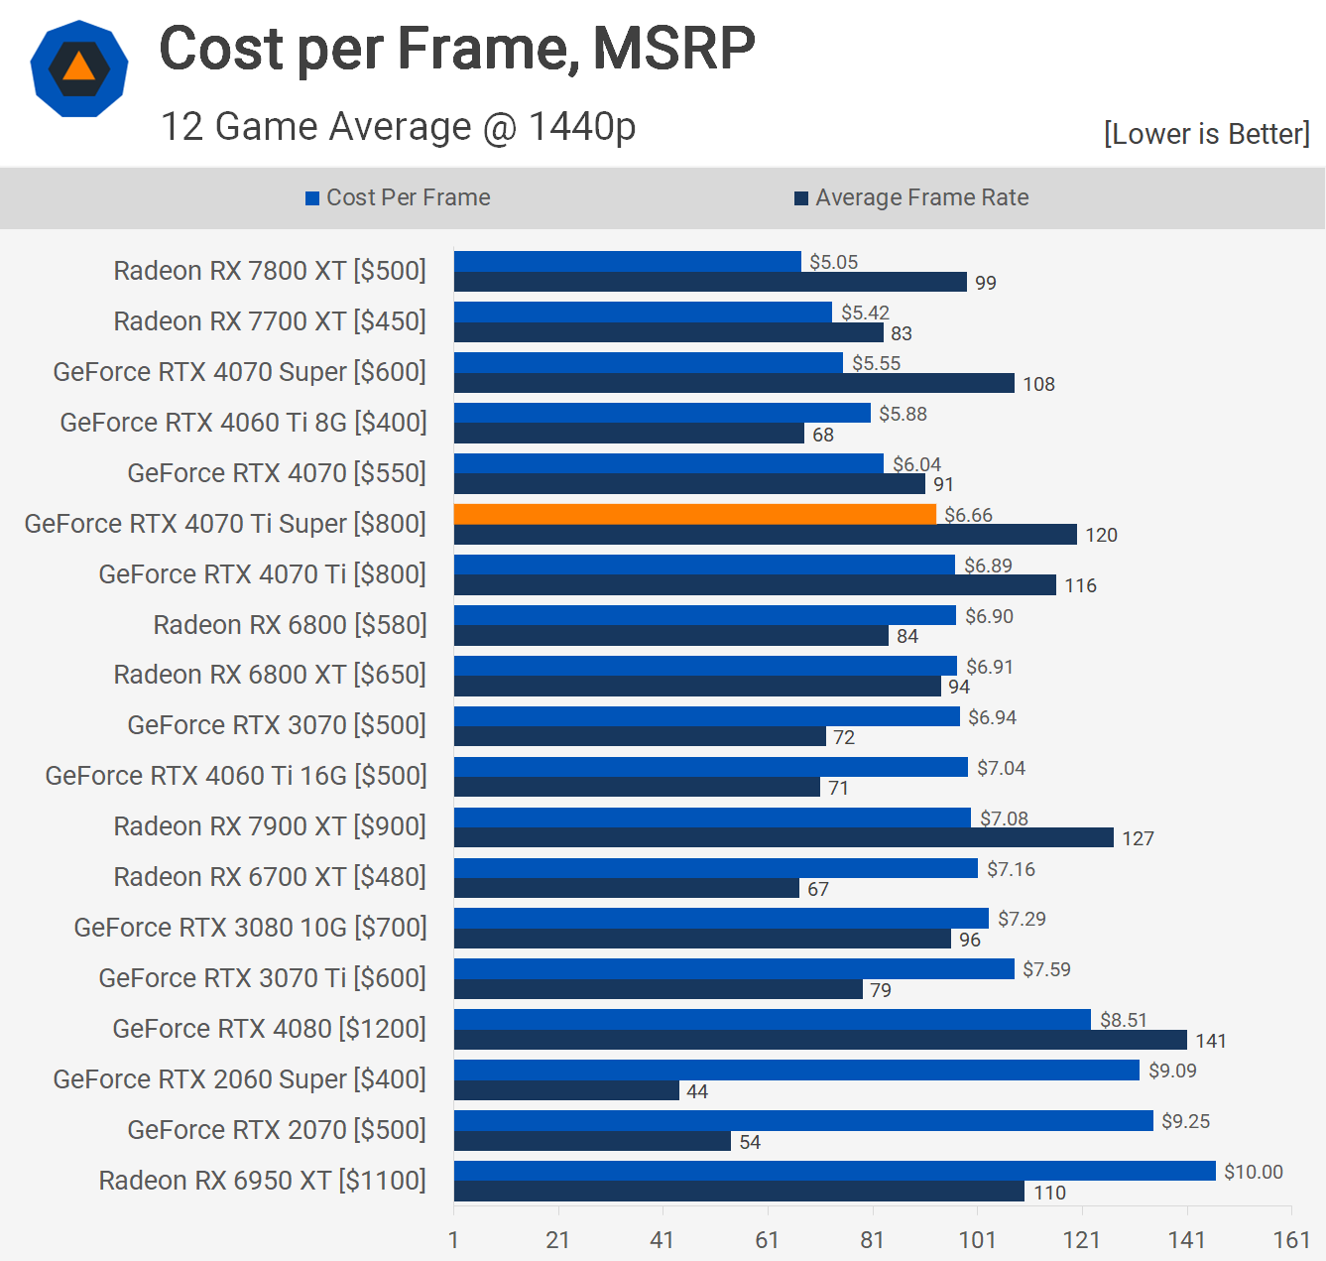
Task: Select the 'Radeon RX 7700 XT [$450]' label
Action: point(270,321)
